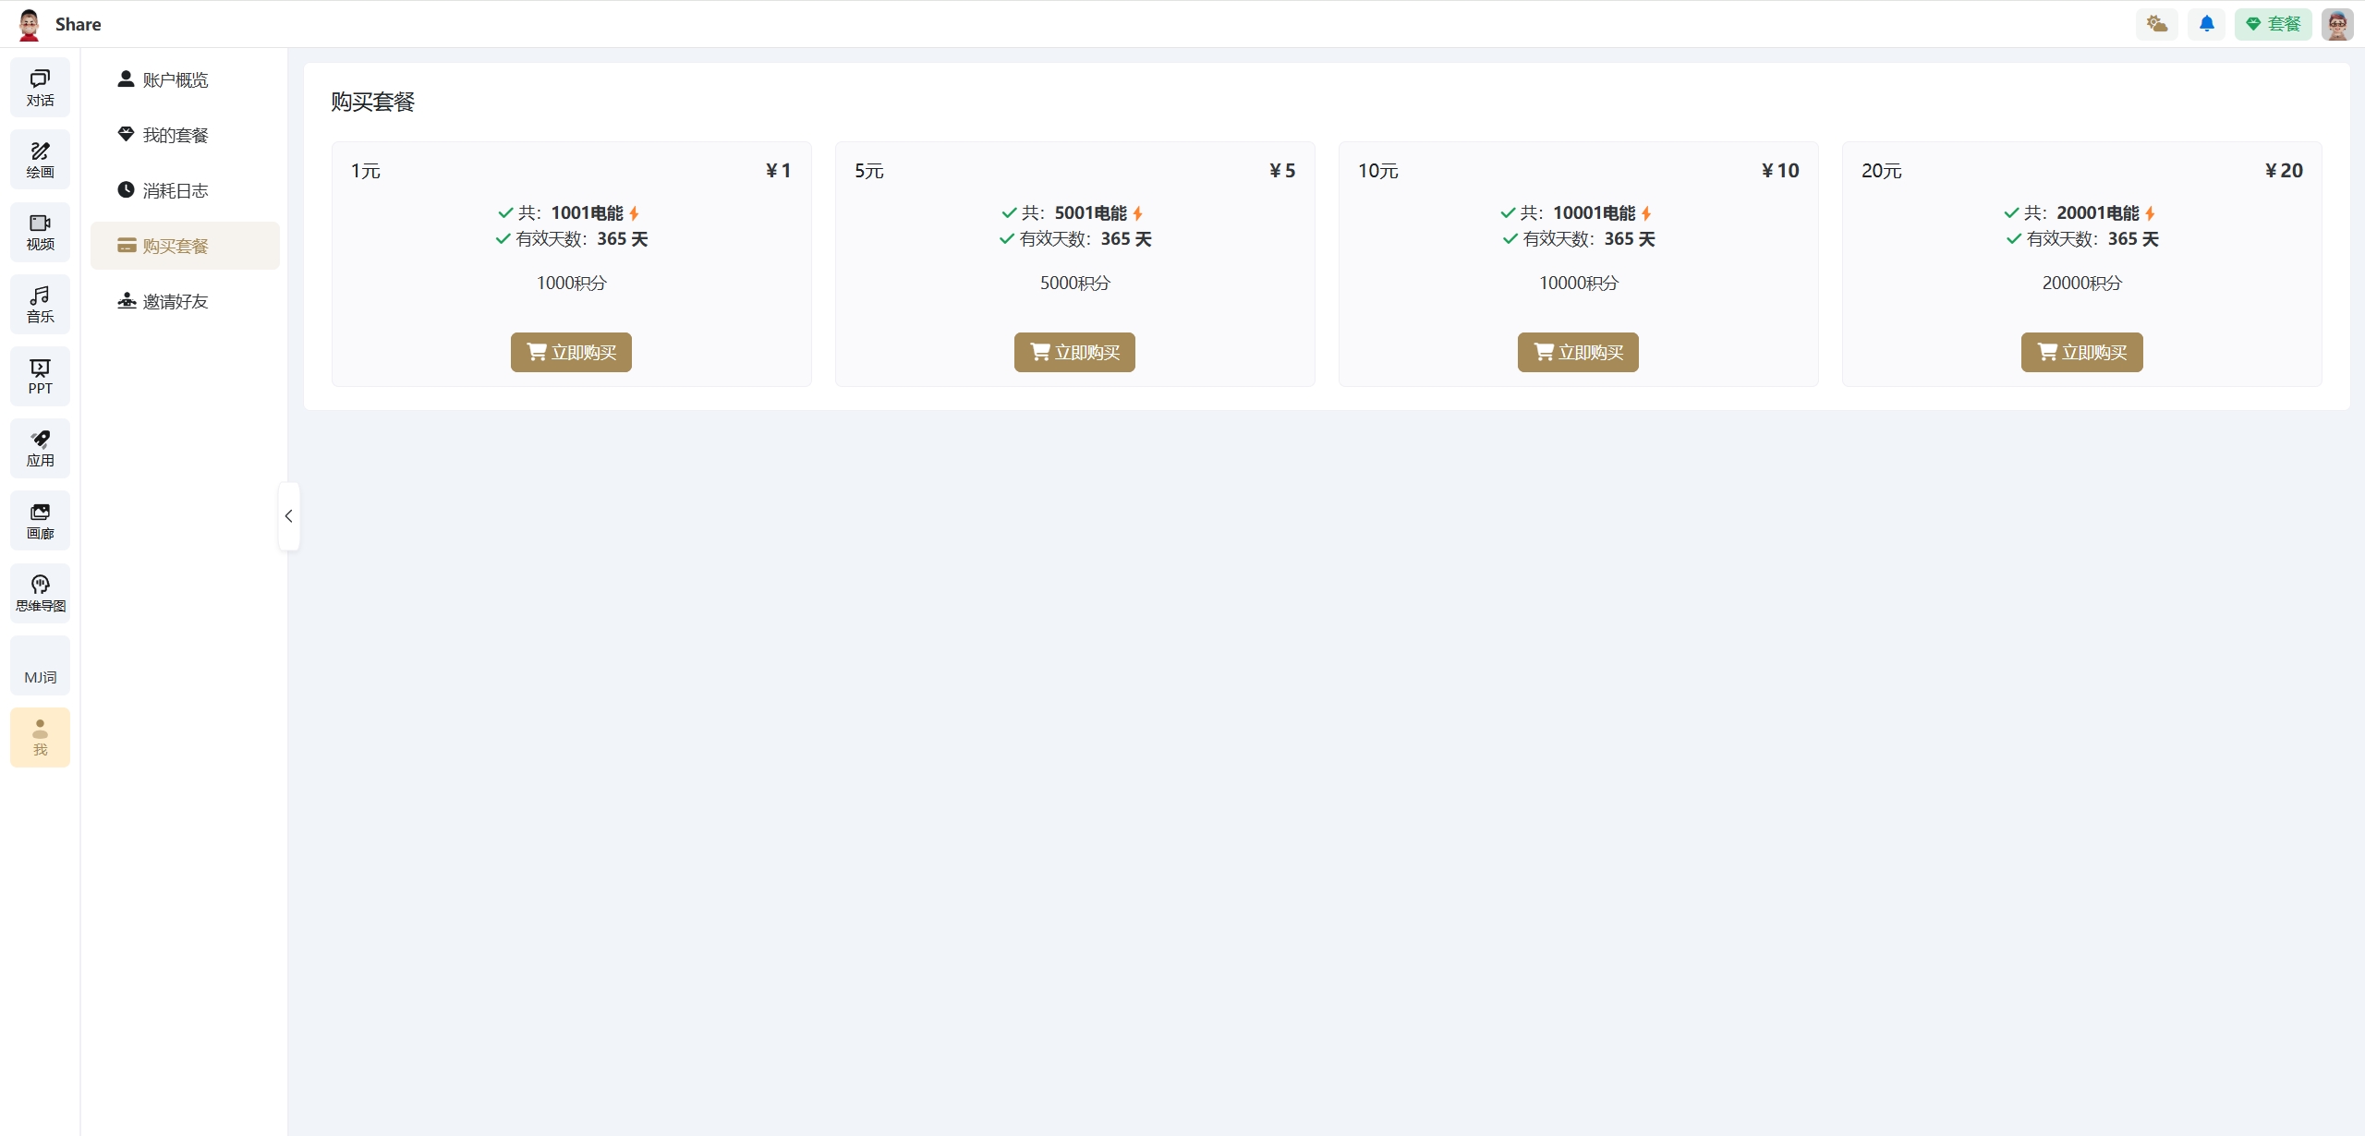
Task: Click the green 套餐 badge in header
Action: pyautogui.click(x=2273, y=24)
